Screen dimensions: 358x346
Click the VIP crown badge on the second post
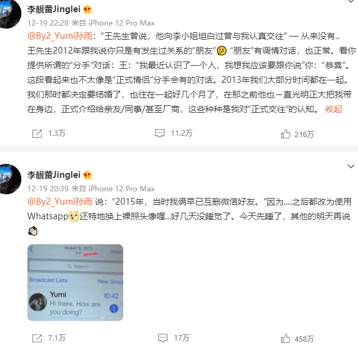pyautogui.click(x=87, y=175)
